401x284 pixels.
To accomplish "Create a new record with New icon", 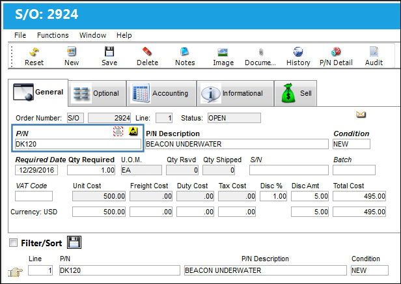I will tap(72, 51).
